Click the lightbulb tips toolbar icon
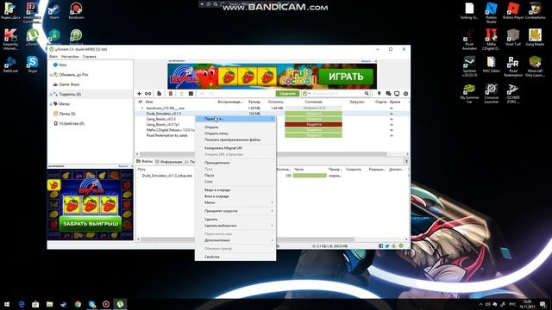This screenshot has width=552, height=310. [379, 94]
